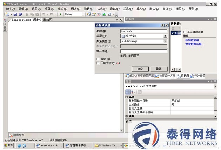Click the Copy toolbar icon
This screenshot has width=221, height=150.
pos(32,14)
